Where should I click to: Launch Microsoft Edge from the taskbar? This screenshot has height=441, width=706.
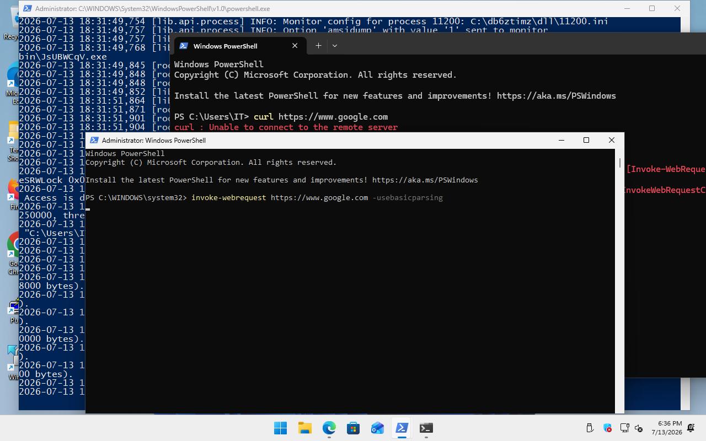coord(329,428)
